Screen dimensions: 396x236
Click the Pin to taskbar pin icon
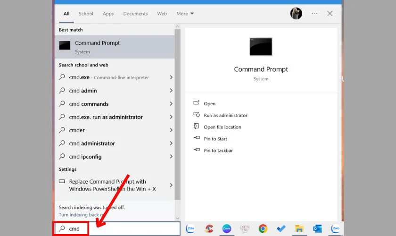197,150
